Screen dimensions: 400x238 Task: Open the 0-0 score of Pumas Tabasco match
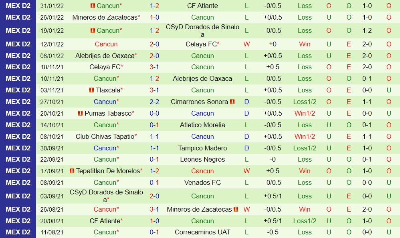pos(154,113)
